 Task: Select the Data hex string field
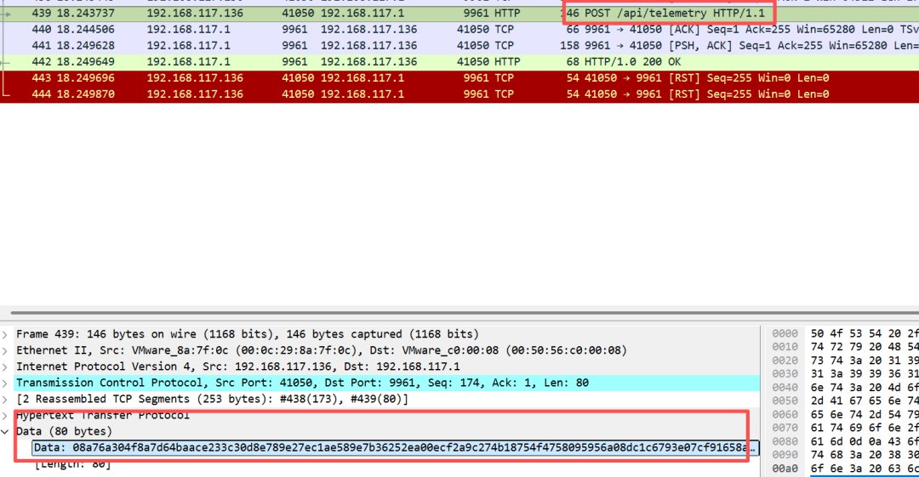click(x=396, y=448)
